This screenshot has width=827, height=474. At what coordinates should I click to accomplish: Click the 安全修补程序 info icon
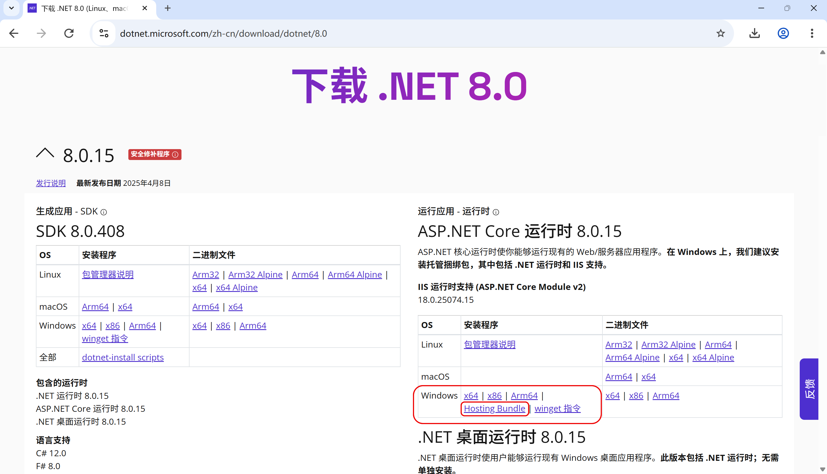(175, 154)
